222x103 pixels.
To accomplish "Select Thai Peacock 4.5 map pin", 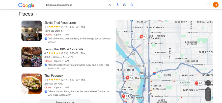I will click(x=130, y=78).
